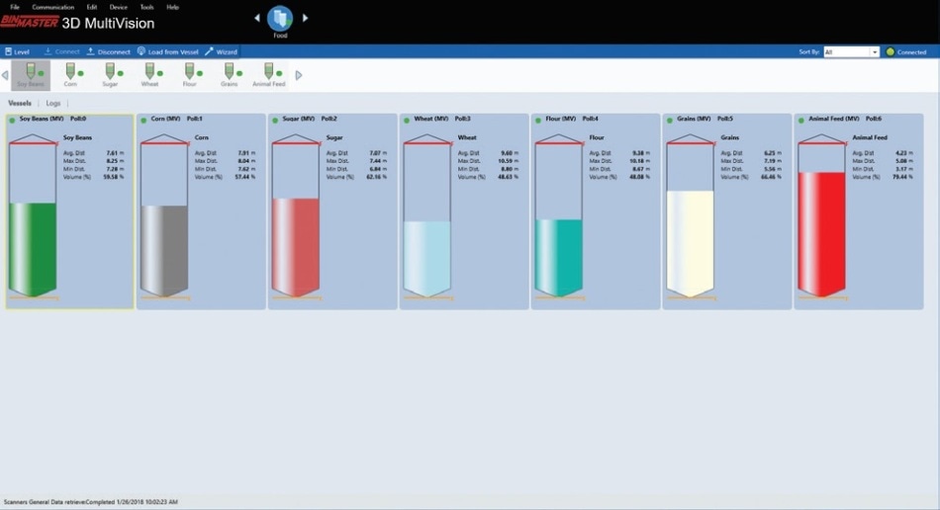940x510 pixels.
Task: Go to previous site with left arrow
Action: coord(257,18)
